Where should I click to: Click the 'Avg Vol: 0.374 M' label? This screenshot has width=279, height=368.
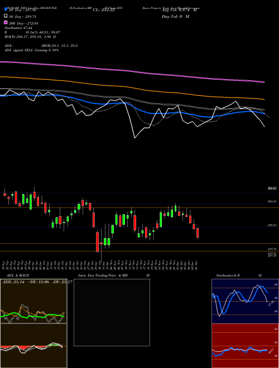(x=179, y=10)
